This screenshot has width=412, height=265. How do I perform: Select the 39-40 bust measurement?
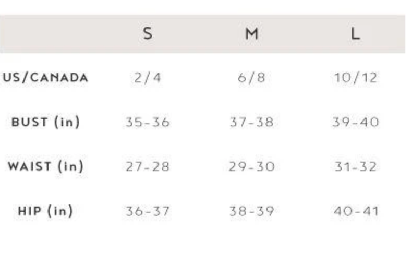coord(355,123)
